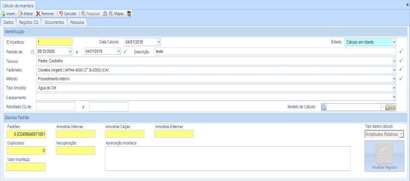Click the Resultado CQ second field
410x181 pixels.
(109, 107)
